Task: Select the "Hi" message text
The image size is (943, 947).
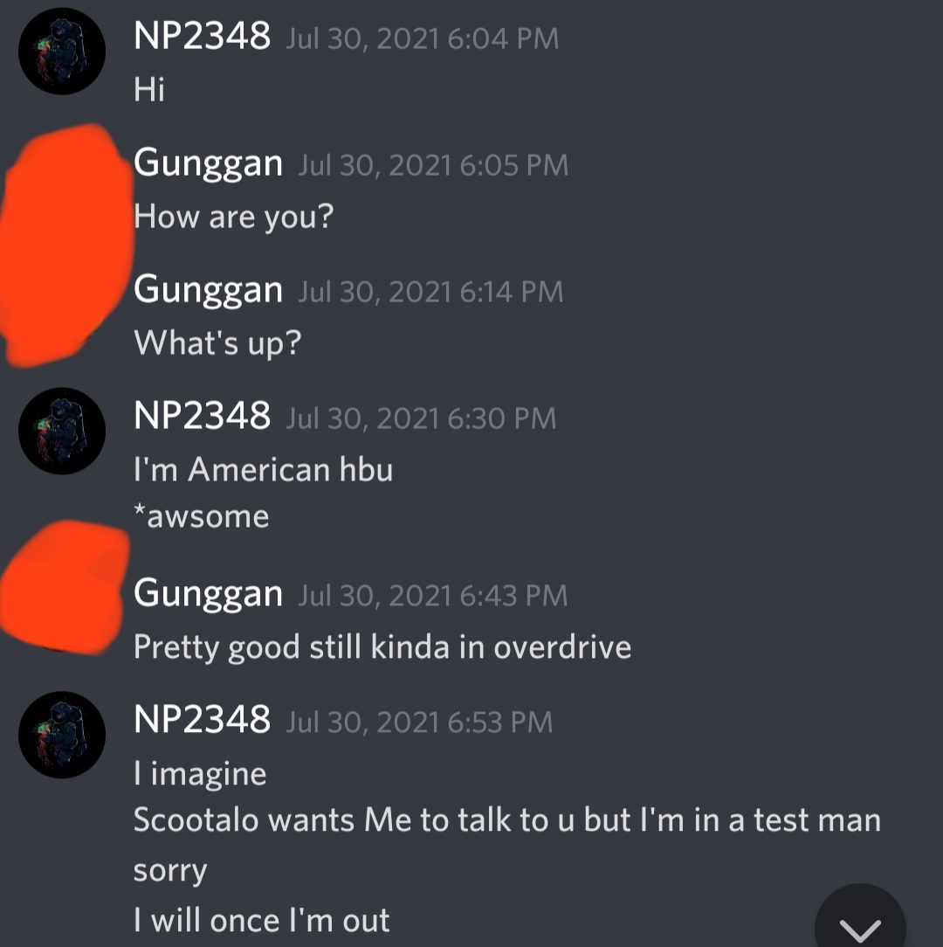Action: tap(149, 89)
